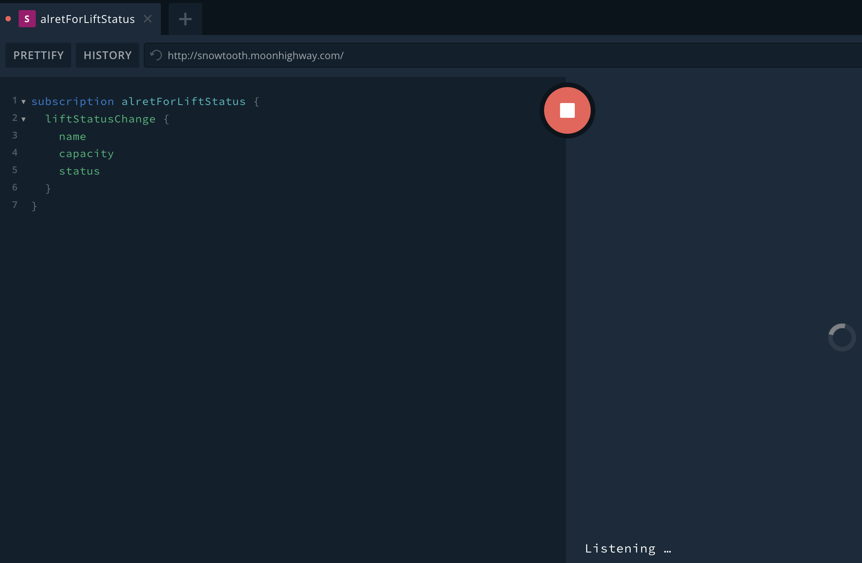Stop the running subscription
Viewport: 862px width, 563px height.
567,110
